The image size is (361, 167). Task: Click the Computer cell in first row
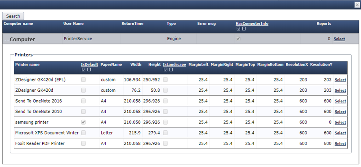pos(22,39)
